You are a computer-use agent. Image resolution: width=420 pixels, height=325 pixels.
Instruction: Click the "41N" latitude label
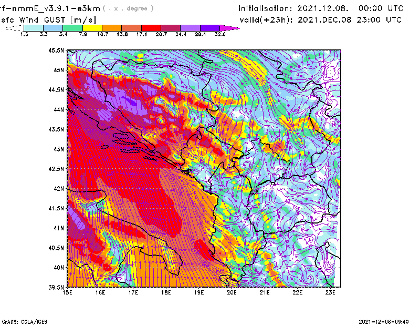[x=59, y=228]
